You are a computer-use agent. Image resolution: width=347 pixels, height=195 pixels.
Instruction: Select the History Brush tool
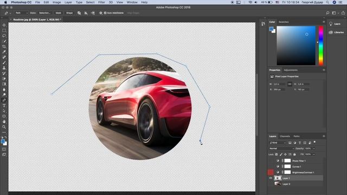[x=4, y=74]
